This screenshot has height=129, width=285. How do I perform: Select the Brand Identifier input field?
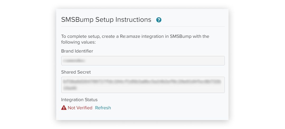tap(143, 61)
